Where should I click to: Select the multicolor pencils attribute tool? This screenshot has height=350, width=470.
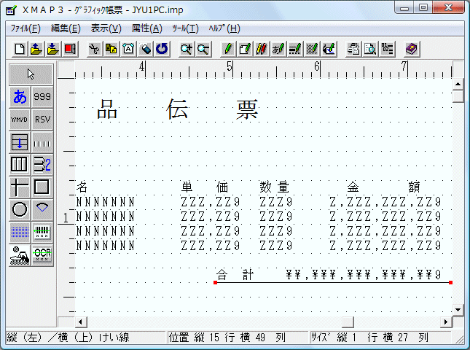[x=262, y=49]
